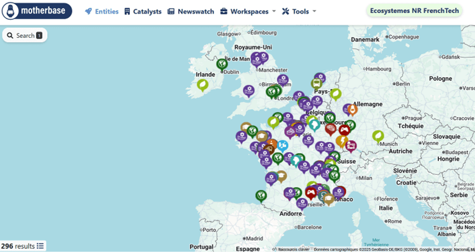Select the green globe marker near Dublin

[222, 63]
